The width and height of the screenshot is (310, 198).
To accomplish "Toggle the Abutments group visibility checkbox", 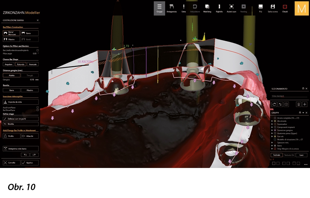I will [x=275, y=121].
